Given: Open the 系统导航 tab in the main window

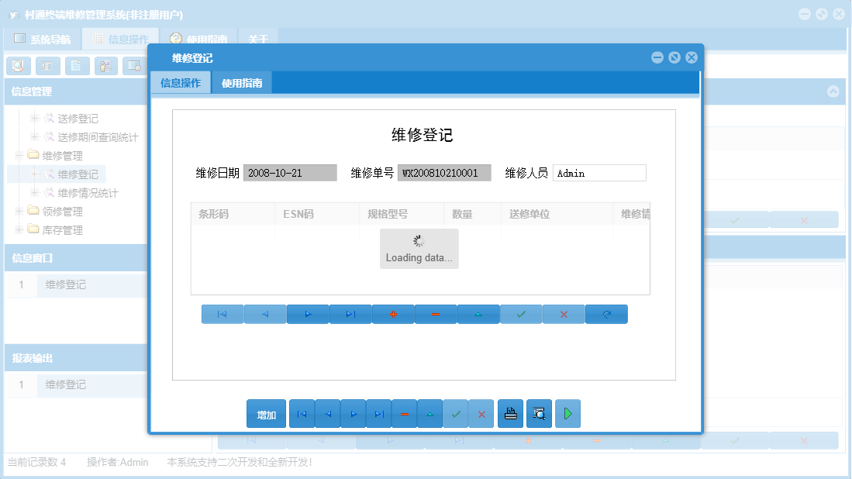Looking at the screenshot, I should (47, 38).
